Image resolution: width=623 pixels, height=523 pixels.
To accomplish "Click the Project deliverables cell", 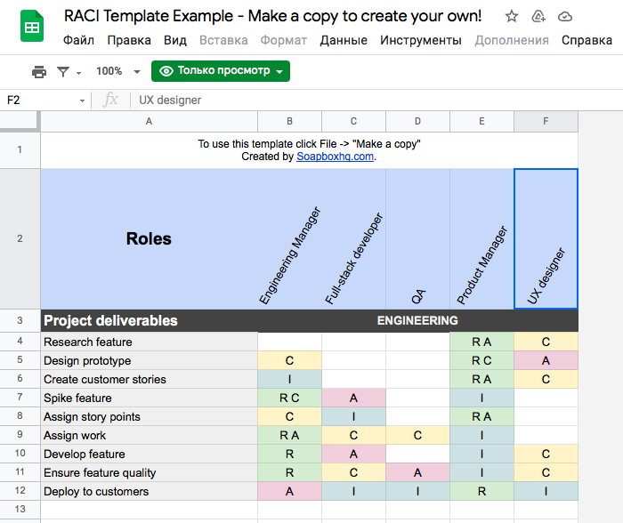I will (x=149, y=321).
